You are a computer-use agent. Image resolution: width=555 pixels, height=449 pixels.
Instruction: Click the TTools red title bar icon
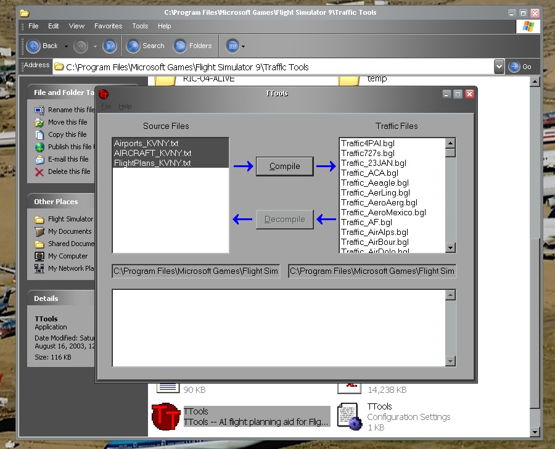pos(104,94)
